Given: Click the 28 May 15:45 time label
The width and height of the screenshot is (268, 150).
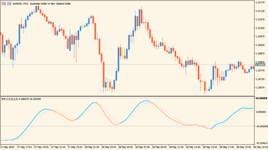Looking at the screenshot, I should [x=210, y=147].
